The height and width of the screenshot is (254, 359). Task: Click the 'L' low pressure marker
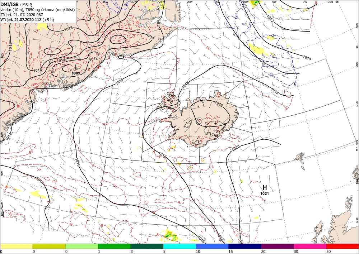(x=76, y=67)
